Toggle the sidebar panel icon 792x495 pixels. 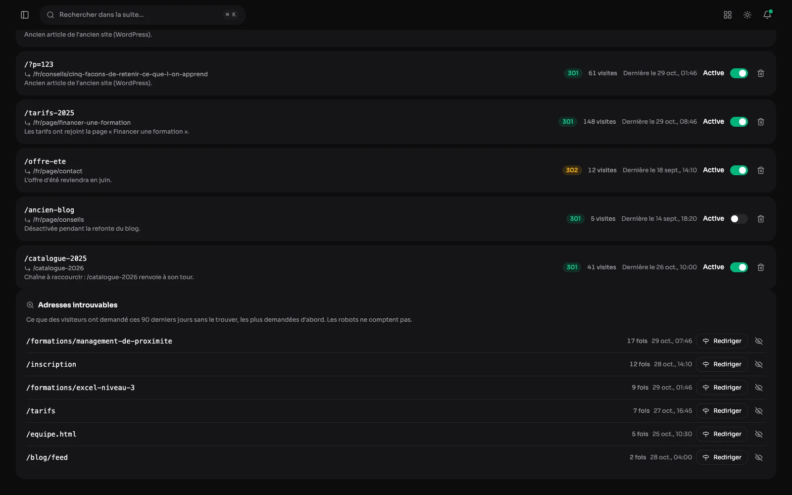(x=25, y=15)
